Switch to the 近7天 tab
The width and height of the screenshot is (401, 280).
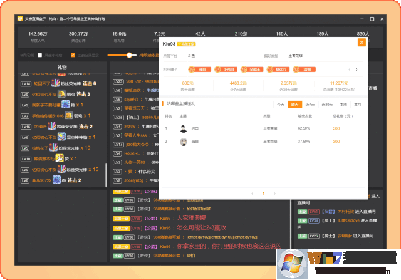311,105
